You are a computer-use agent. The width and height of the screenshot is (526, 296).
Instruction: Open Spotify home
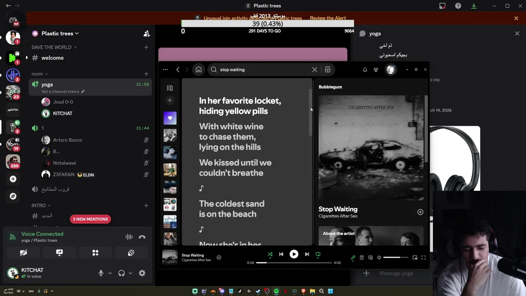click(x=198, y=70)
